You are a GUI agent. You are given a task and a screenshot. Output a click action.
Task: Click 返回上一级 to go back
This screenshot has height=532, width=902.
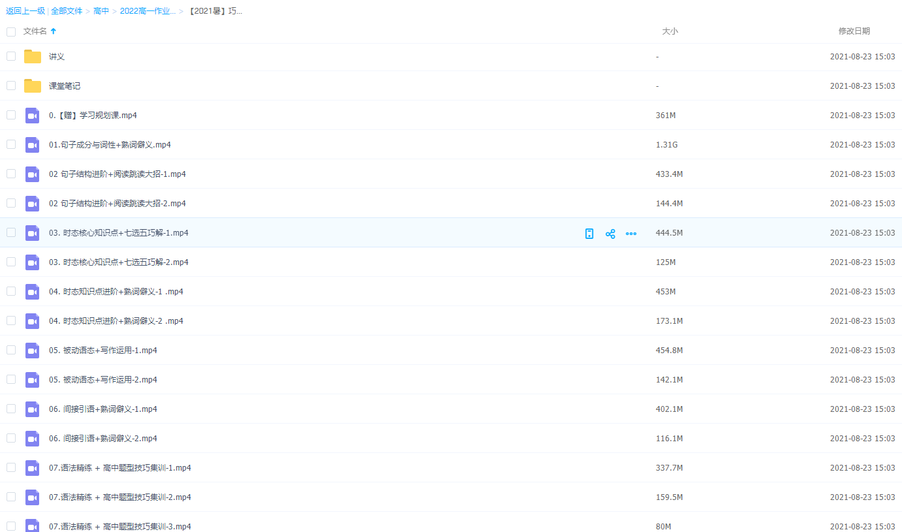click(25, 11)
